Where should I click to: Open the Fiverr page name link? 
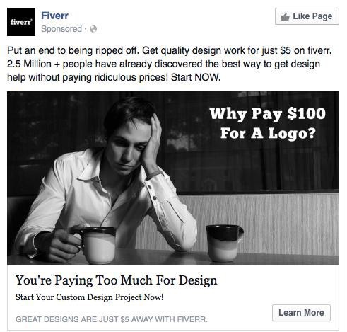[54, 16]
